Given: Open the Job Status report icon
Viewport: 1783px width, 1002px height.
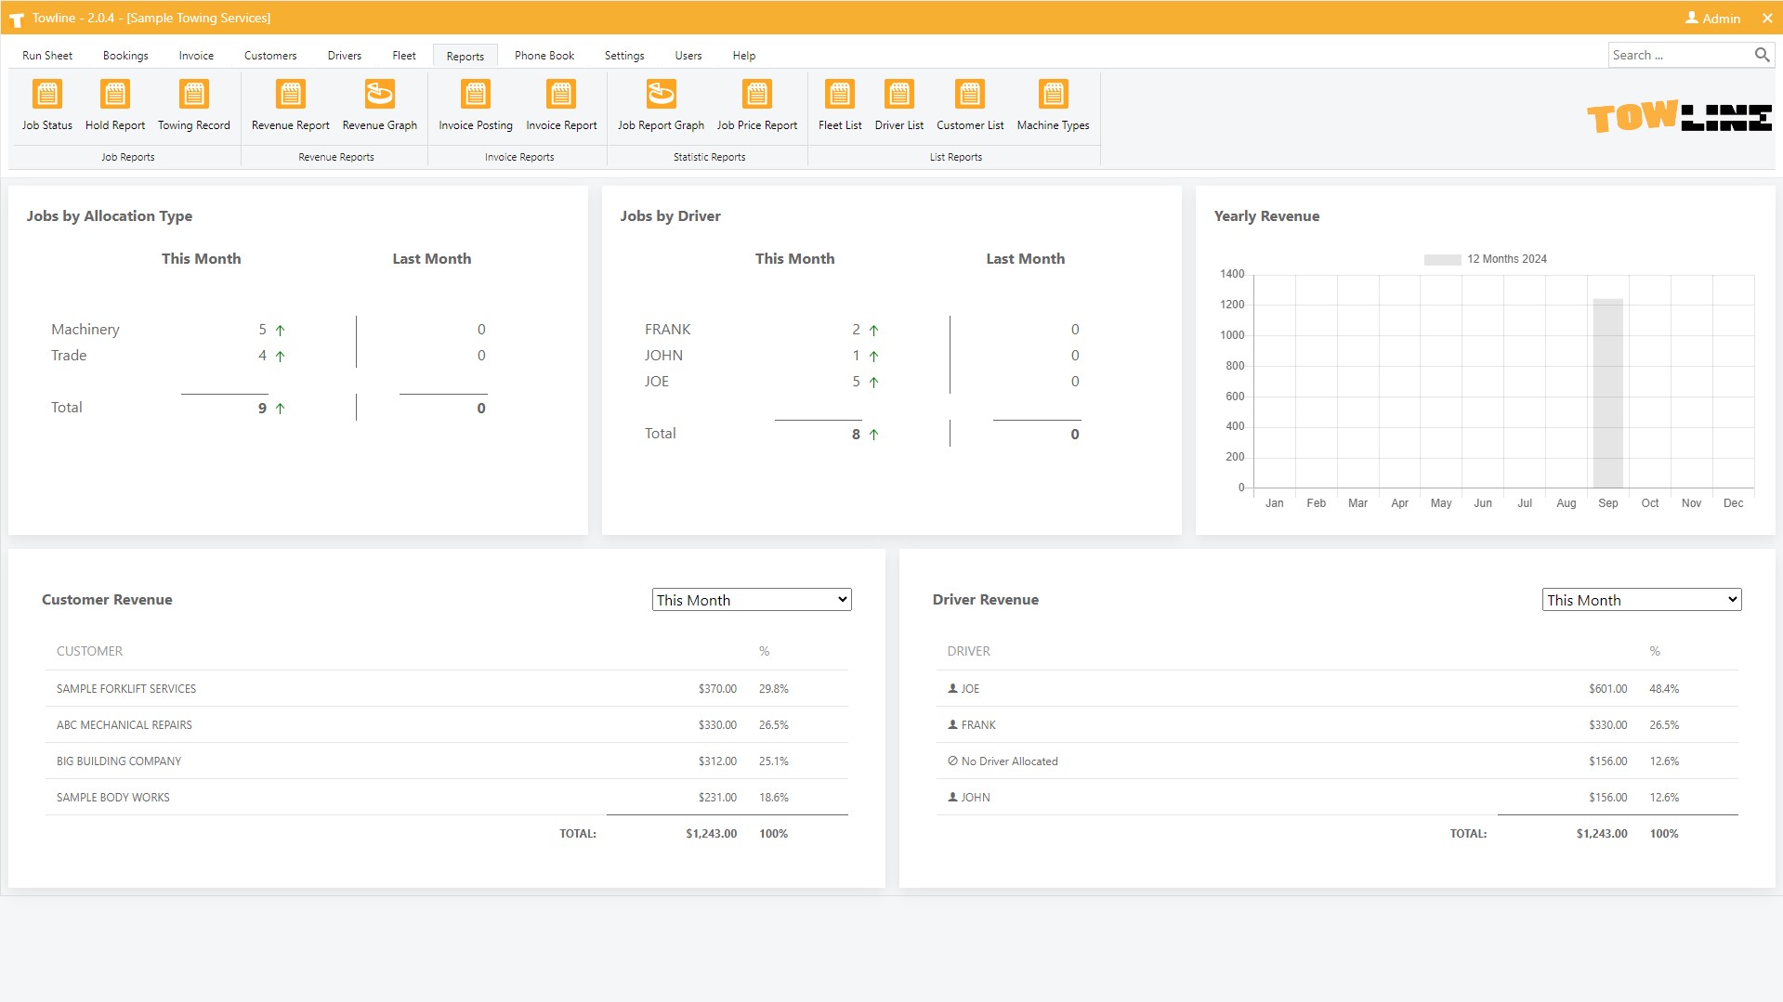Looking at the screenshot, I should (x=46, y=95).
